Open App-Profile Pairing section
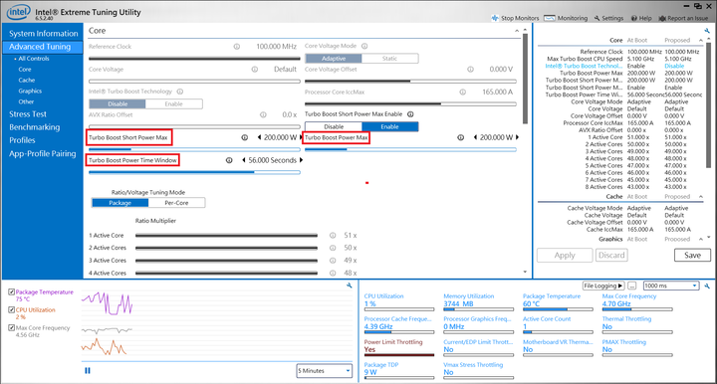Image resolution: width=717 pixels, height=384 pixels. pyautogui.click(x=43, y=153)
